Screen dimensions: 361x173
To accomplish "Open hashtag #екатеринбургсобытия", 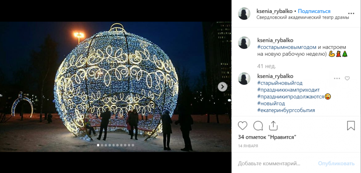I will (x=286, y=110).
